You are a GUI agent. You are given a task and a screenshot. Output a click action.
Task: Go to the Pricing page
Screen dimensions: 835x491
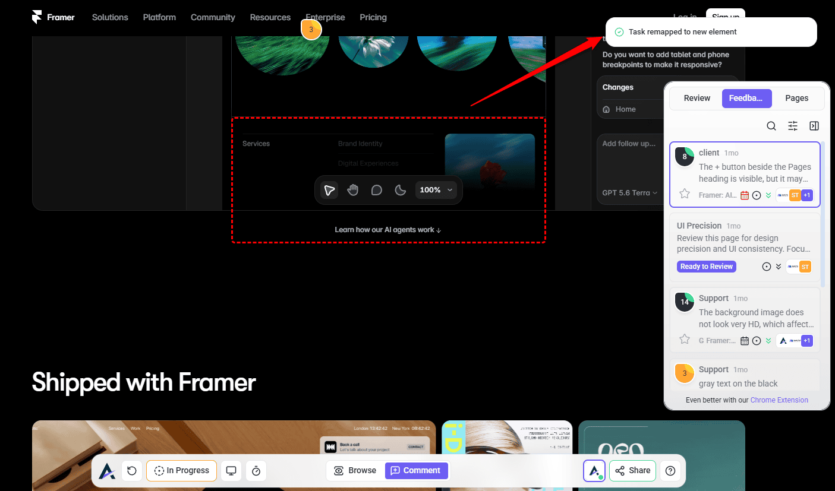point(373,17)
